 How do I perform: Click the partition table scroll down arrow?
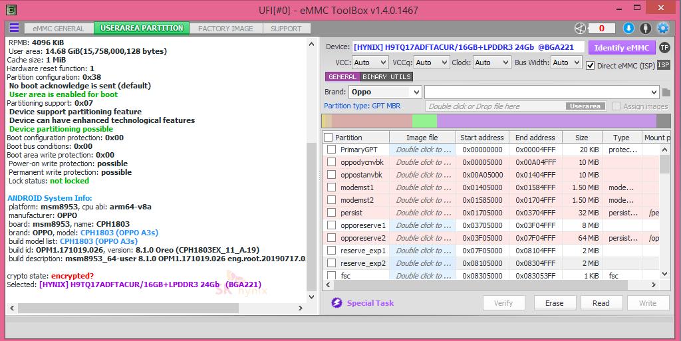pos(664,274)
